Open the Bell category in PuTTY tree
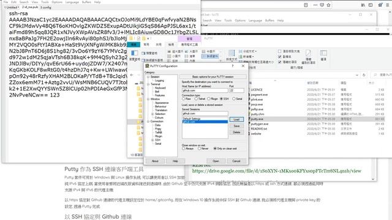 (157, 92)
